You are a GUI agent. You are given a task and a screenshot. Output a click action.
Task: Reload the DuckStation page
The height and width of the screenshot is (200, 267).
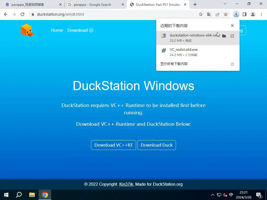(22, 15)
